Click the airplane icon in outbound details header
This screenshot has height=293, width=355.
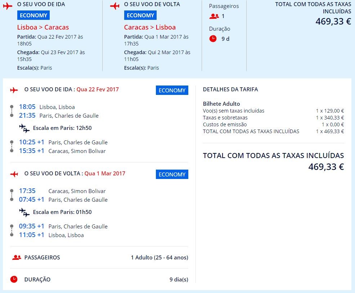pyautogui.click(x=14, y=90)
